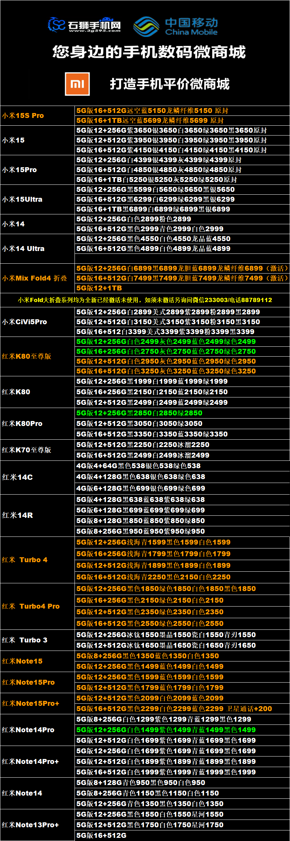Click the 红米14C model label
Viewport: 290px width, 841px height.
click(x=18, y=477)
